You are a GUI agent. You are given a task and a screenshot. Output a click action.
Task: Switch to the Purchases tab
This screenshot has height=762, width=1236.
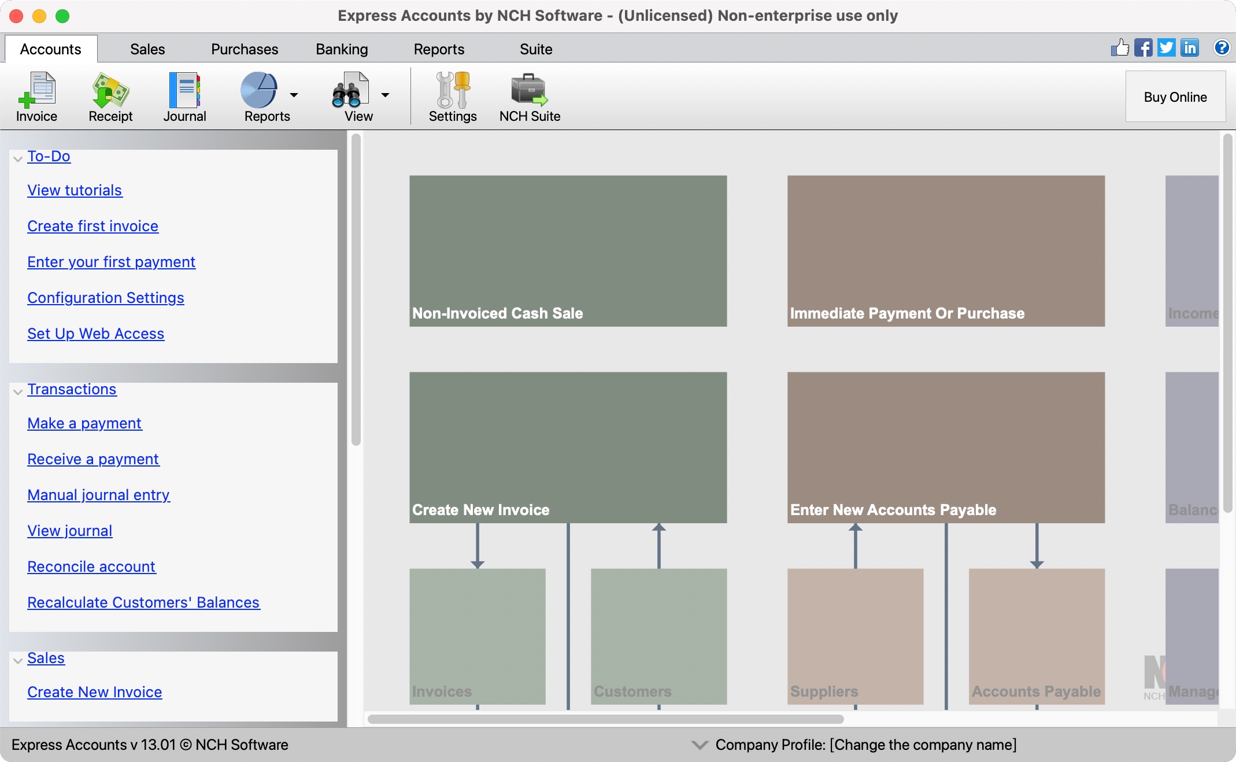(x=245, y=49)
